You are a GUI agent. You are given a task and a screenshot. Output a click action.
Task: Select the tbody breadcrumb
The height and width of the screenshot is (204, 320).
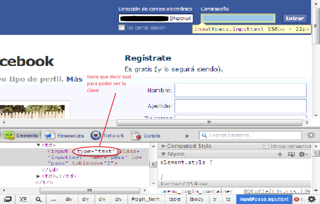[x=196, y=199]
